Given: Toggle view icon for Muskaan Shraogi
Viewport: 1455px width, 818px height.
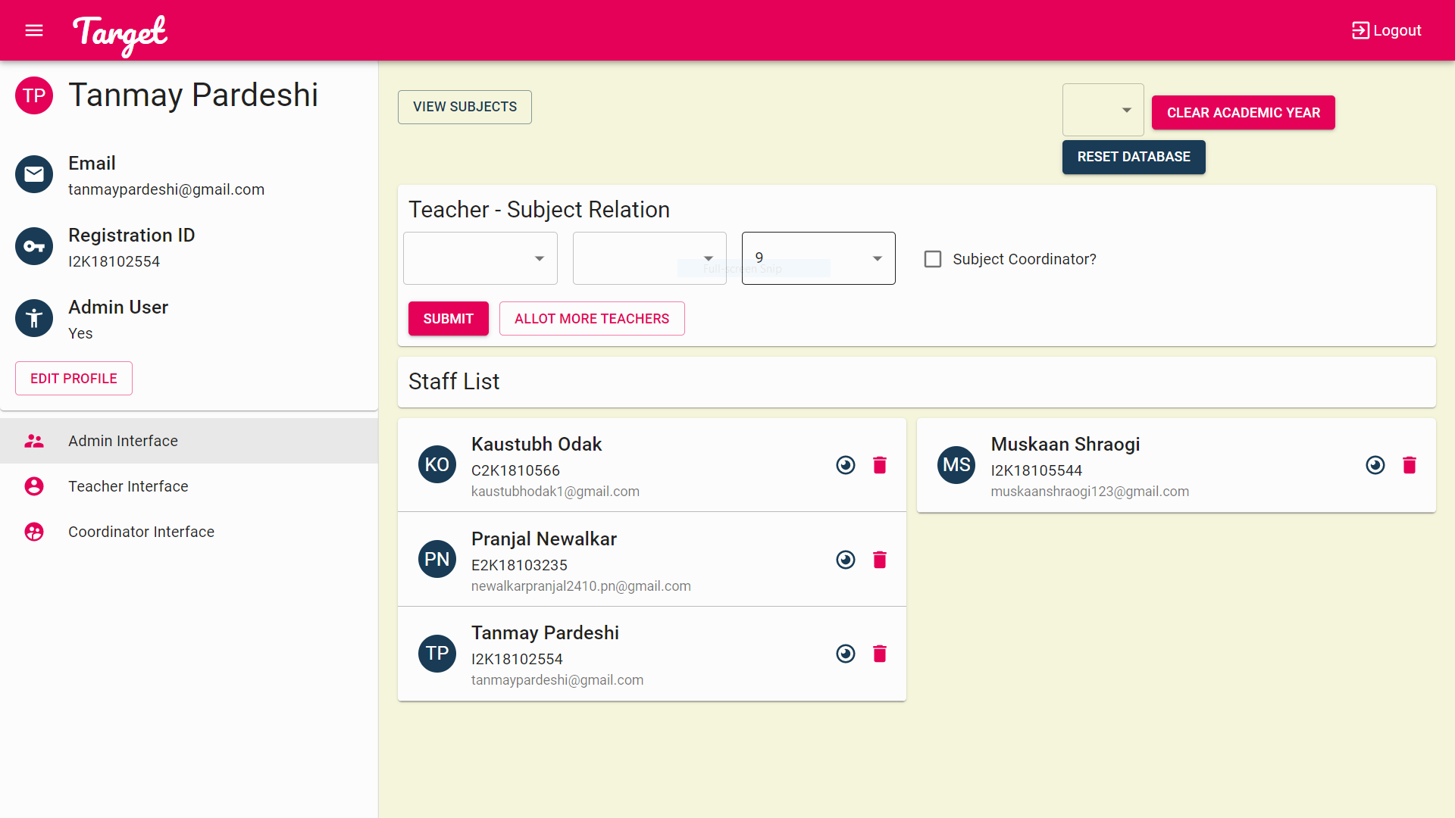Looking at the screenshot, I should coord(1375,465).
